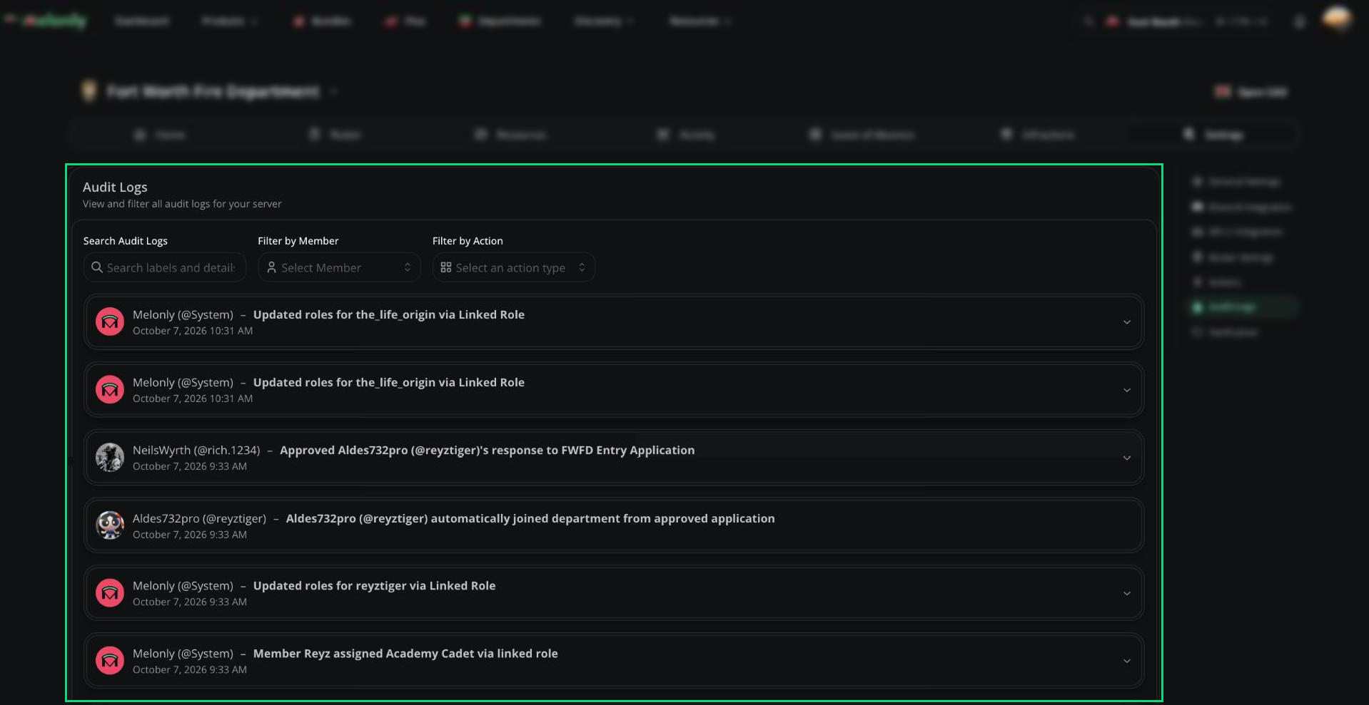Click the timestamp under the Academy Cadet entry
The image size is (1369, 705).
point(190,669)
